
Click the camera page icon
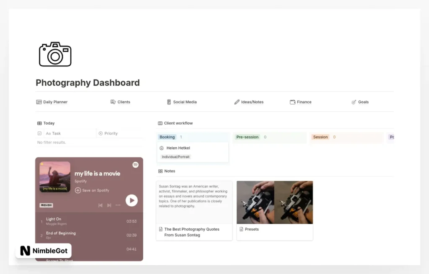click(x=55, y=54)
